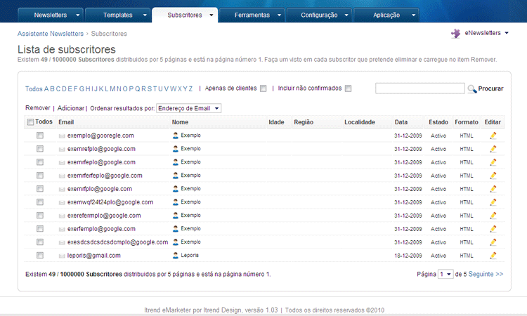Screen dimensions: 527x316
Task: Click user avatar icon in exemplo@gooregle.com row
Action: (x=176, y=136)
